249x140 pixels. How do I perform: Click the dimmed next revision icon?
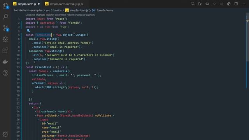coord(221,4)
